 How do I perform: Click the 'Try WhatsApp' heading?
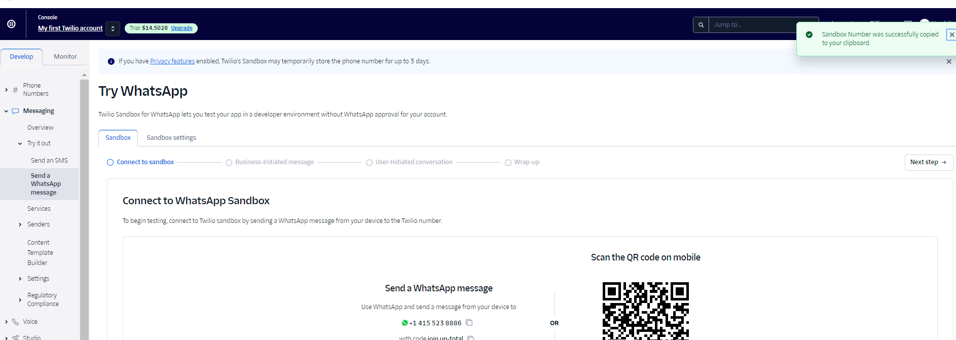(143, 91)
